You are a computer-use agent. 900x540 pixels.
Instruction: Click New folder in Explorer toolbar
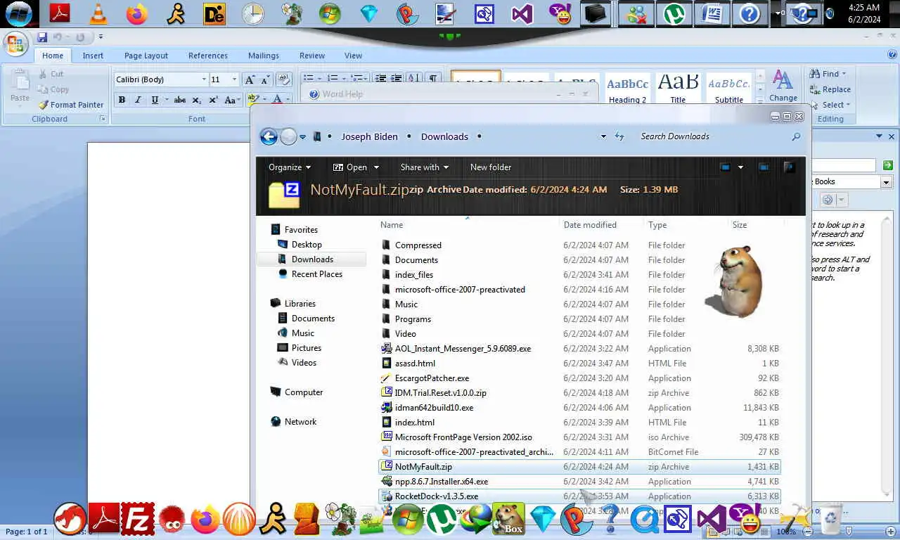pos(491,167)
